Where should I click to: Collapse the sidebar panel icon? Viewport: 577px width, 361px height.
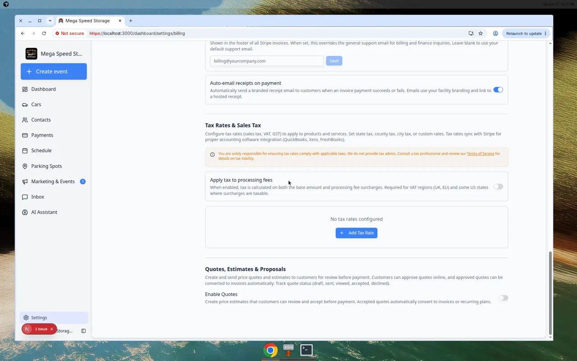(83, 331)
